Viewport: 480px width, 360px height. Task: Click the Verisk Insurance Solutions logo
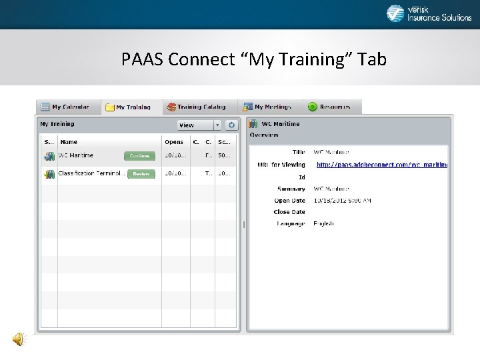tap(429, 14)
